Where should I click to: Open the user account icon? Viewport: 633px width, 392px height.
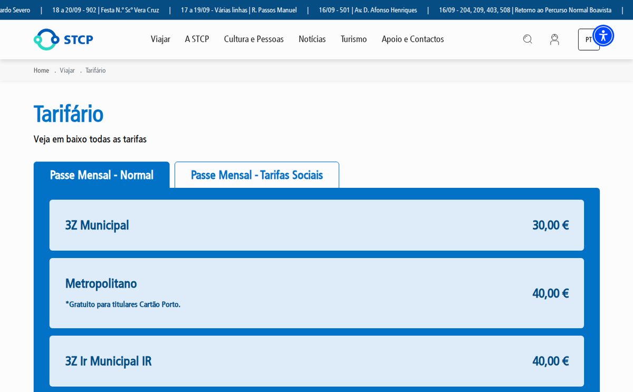[554, 39]
